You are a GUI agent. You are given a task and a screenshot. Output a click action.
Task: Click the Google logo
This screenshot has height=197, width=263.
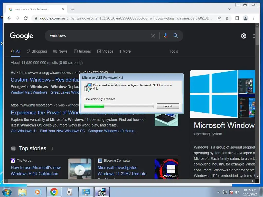tap(21, 36)
